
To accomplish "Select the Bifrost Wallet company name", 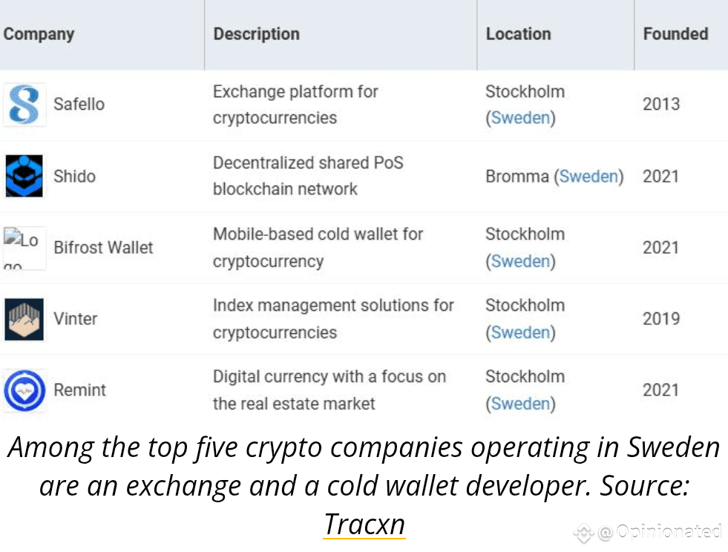I will click(x=103, y=248).
